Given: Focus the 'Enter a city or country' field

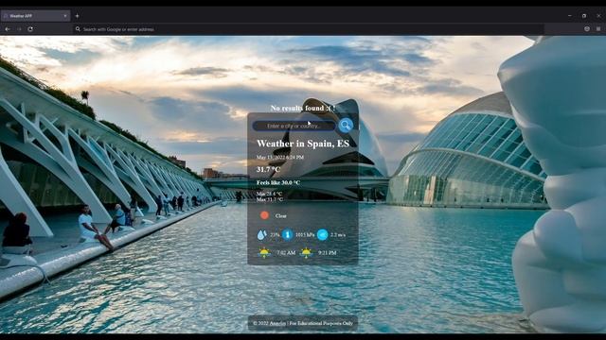Looking at the screenshot, I should [x=294, y=126].
